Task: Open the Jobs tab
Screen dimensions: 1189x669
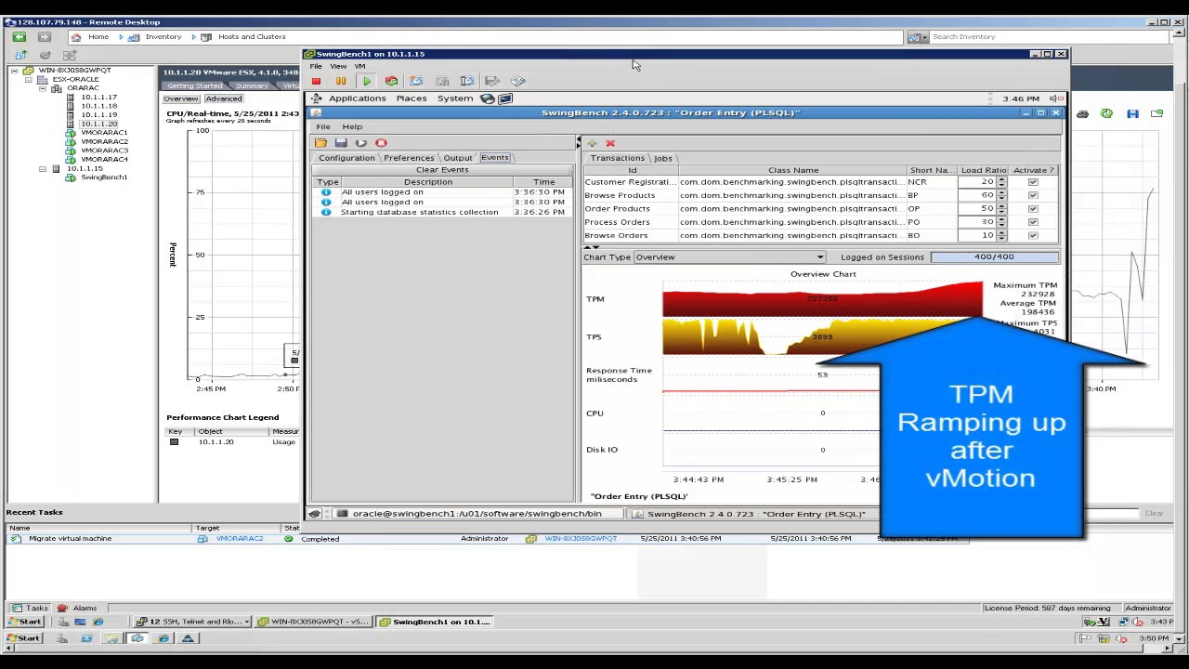Action: pos(662,159)
